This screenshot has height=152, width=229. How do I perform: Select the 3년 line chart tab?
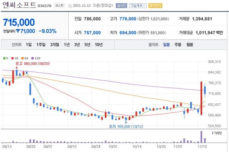tap(77, 44)
